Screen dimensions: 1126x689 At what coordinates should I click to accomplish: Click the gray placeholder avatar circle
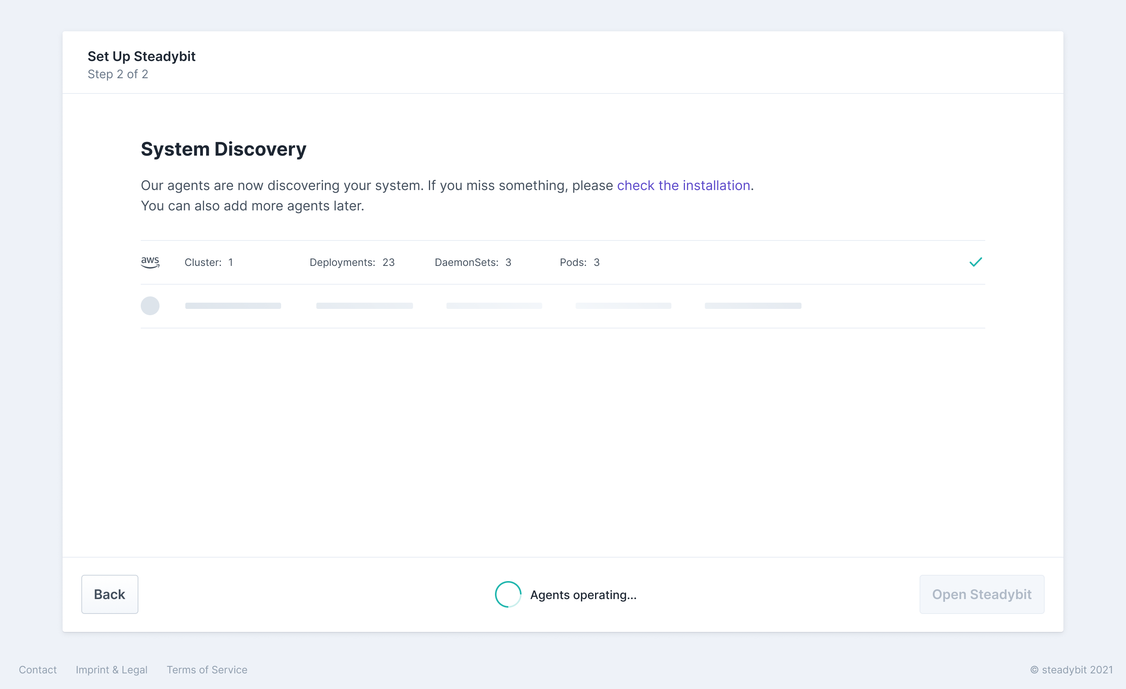coord(150,306)
